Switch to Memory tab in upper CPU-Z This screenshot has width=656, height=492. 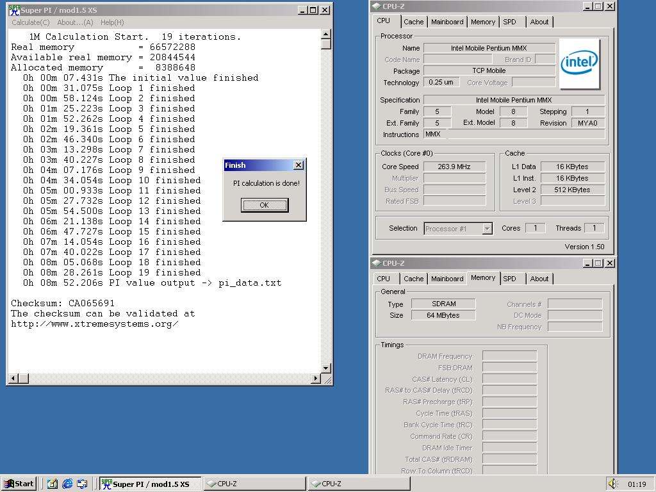(x=483, y=22)
